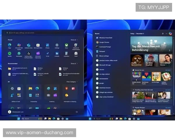The image size is (175, 140).
Task: Expand Show all for Recommended files
Action: 74,63
